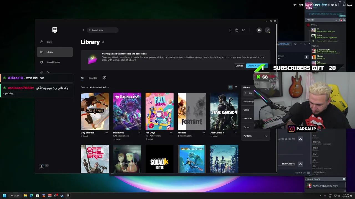355x199 pixels.
Task: Open the Subnautica game thumbnail
Action: point(192,159)
